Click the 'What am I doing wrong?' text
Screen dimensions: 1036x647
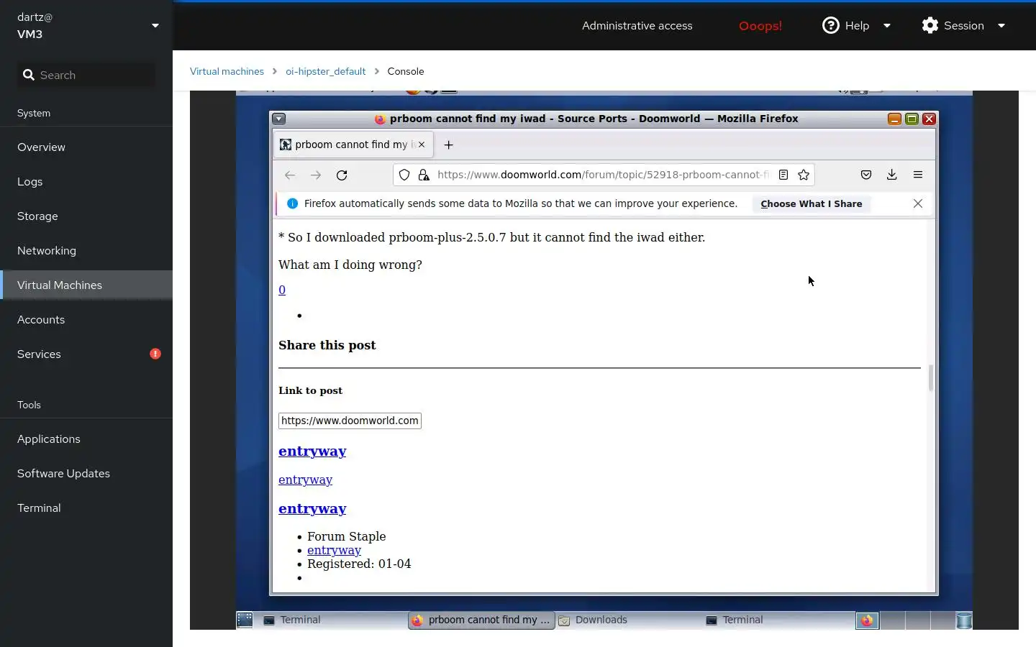(350, 265)
